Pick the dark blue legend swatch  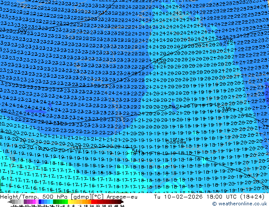coord(40,202)
